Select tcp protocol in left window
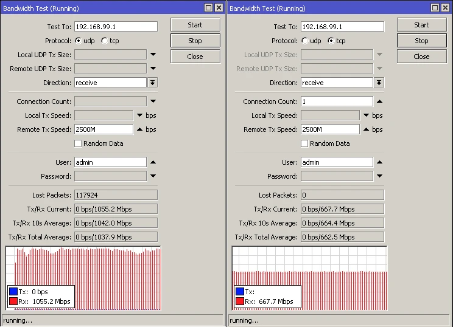Image resolution: width=453 pixels, height=327 pixels. pyautogui.click(x=104, y=41)
